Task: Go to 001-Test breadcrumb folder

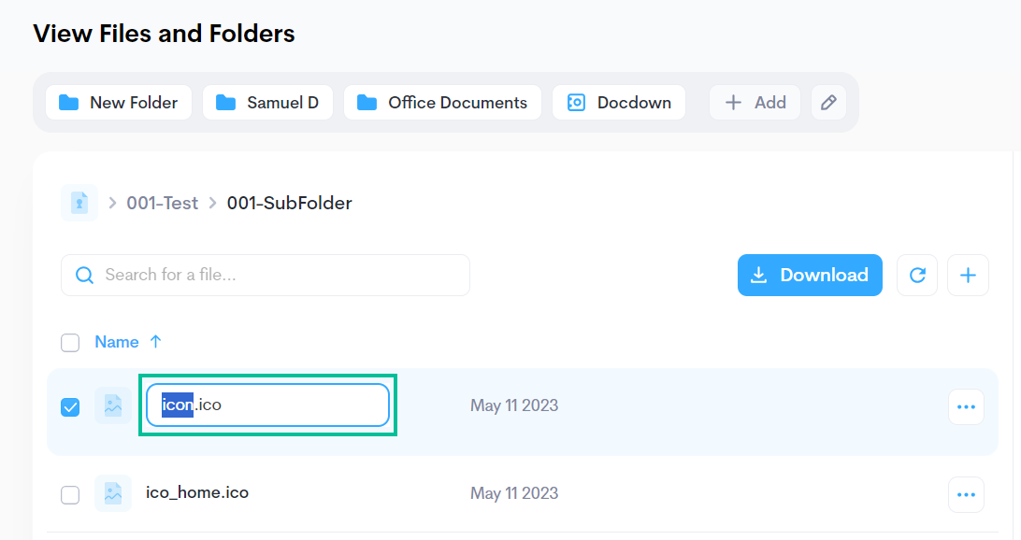Action: pyautogui.click(x=162, y=203)
